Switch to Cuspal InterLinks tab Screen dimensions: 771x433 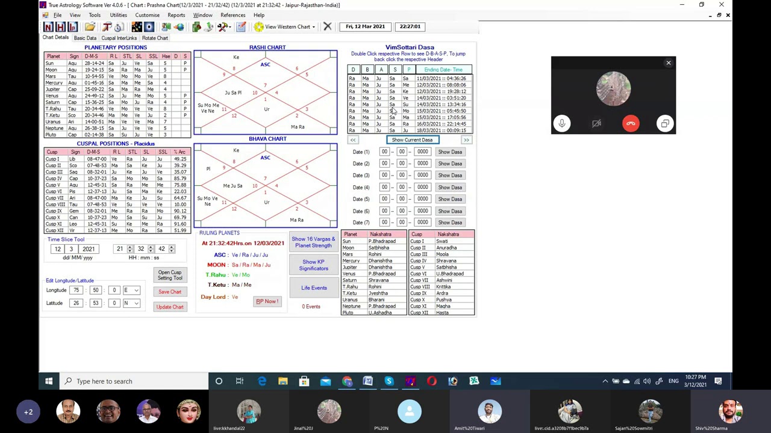(119, 38)
